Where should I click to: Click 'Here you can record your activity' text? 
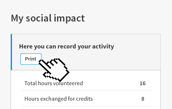(67, 46)
